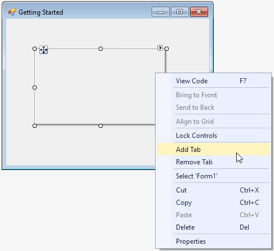The height and width of the screenshot is (251, 274).
Task: Choose View Code from the context menu
Action: tap(213, 81)
